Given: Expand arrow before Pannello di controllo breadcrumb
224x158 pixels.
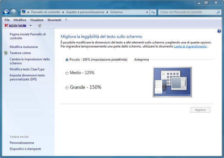Looking at the screenshot, I should coord(28,12).
